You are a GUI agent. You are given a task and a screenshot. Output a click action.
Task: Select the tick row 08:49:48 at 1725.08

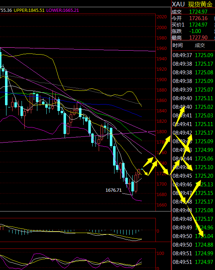tap(193, 210)
